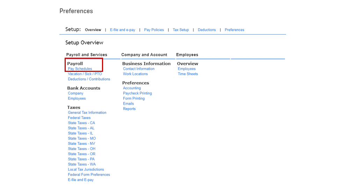Select State Taxes - CA
Image resolution: width=349 pixels, height=196 pixels.
coord(81,123)
